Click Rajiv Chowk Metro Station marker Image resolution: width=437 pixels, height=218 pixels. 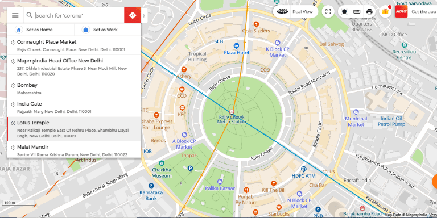(x=232, y=112)
